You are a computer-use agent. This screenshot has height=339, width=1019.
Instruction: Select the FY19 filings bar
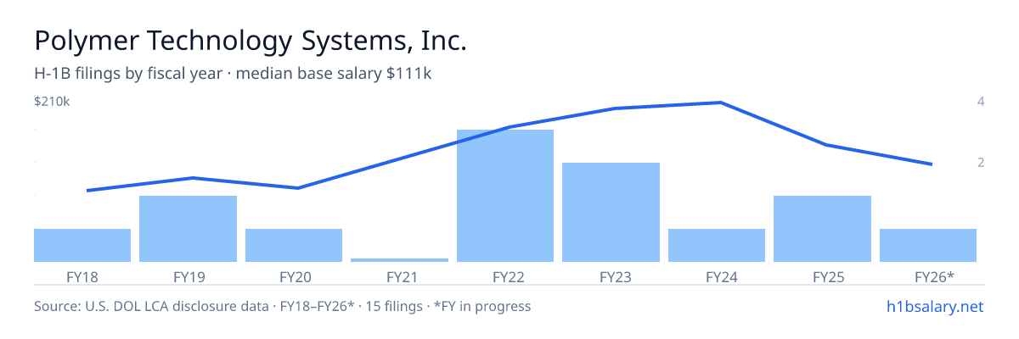coord(188,229)
